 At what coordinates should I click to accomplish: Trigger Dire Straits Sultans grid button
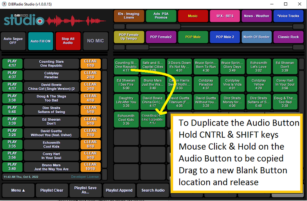[259, 102]
